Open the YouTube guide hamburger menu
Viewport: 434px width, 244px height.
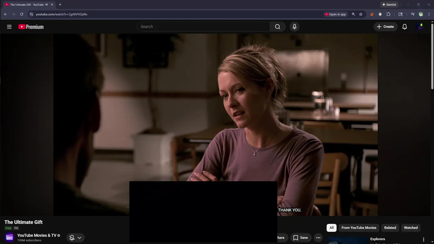(x=9, y=27)
